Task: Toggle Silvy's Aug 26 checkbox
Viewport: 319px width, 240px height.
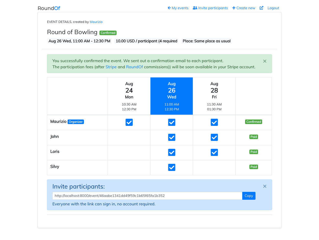Action: point(172,168)
